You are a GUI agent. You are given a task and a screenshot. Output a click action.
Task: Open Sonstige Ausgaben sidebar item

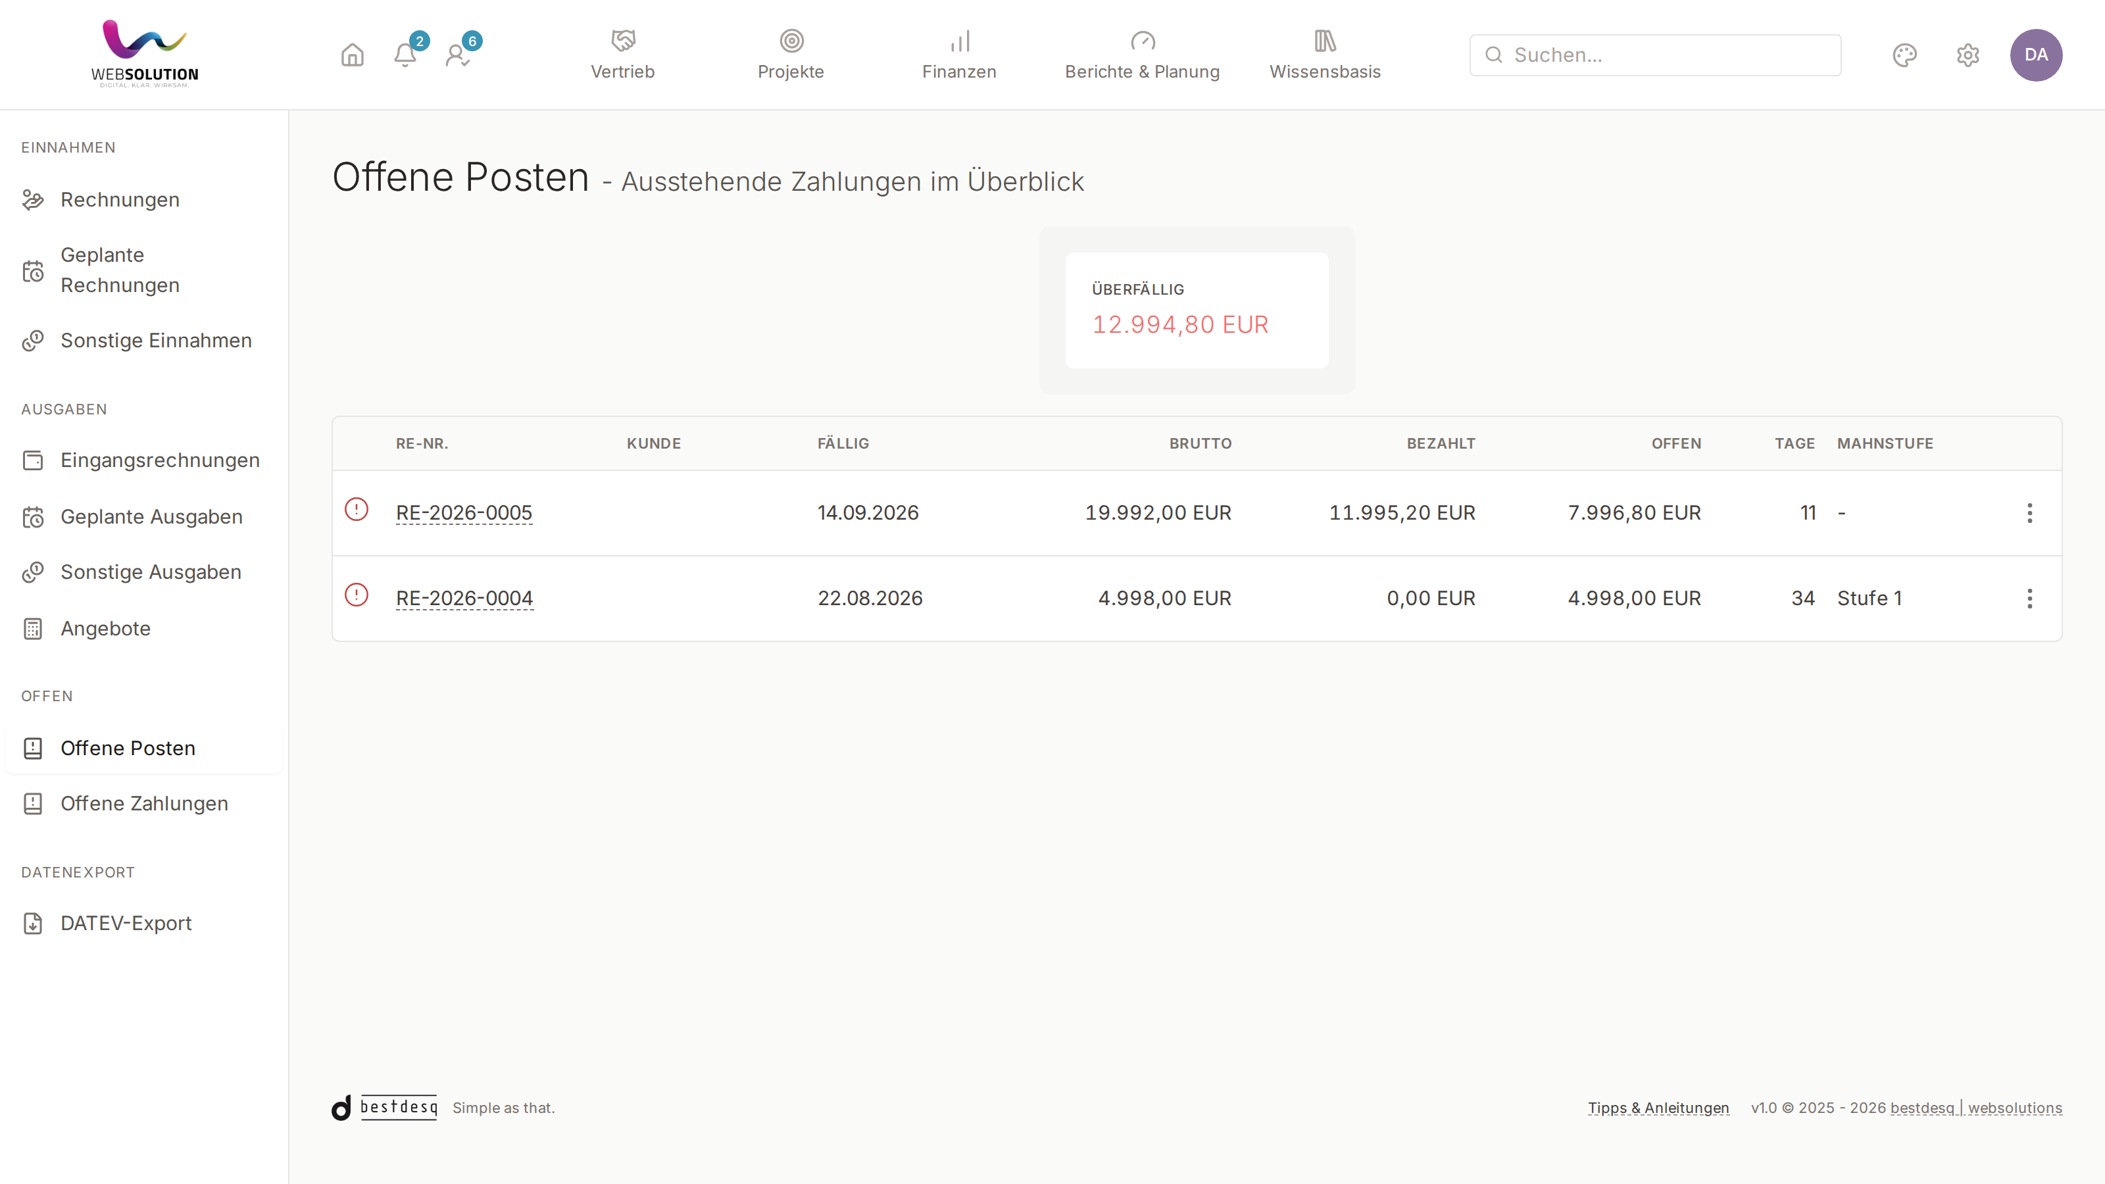144,572
